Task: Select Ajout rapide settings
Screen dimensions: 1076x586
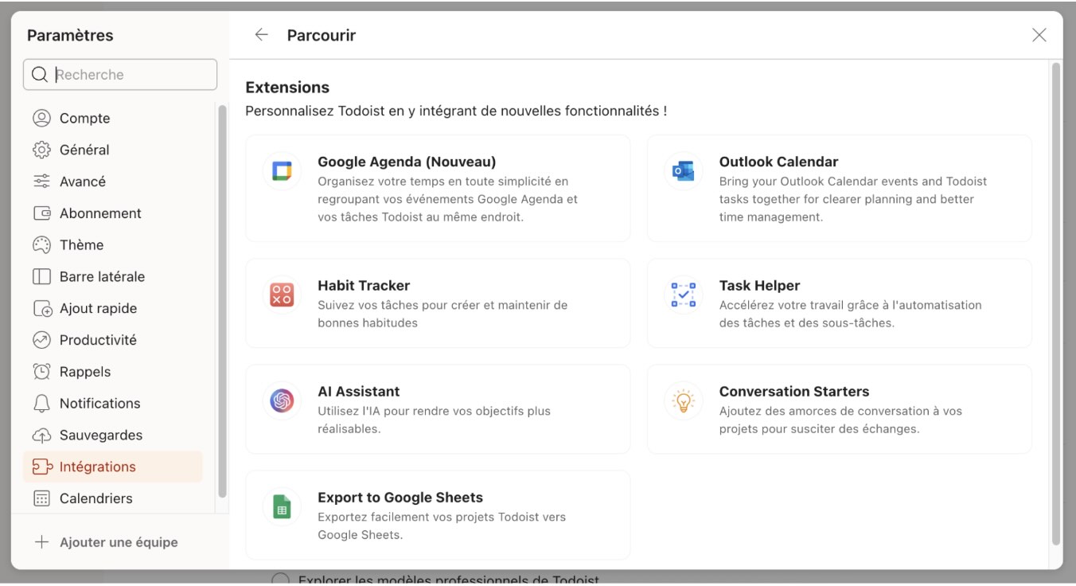Action: click(113, 308)
